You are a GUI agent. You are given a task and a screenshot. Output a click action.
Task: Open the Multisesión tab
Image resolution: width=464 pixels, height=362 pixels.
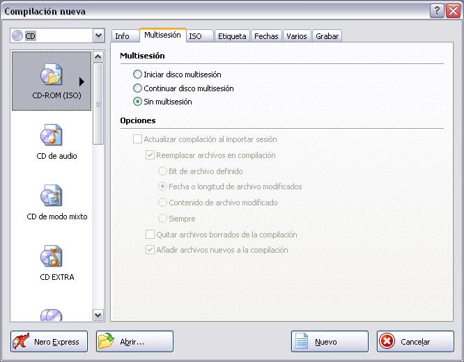pyautogui.click(x=163, y=35)
